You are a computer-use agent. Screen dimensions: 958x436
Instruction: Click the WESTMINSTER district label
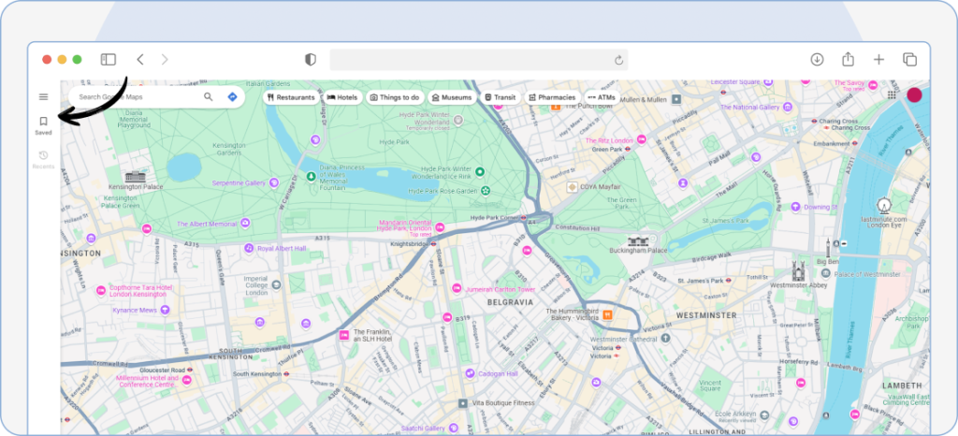[706, 315]
